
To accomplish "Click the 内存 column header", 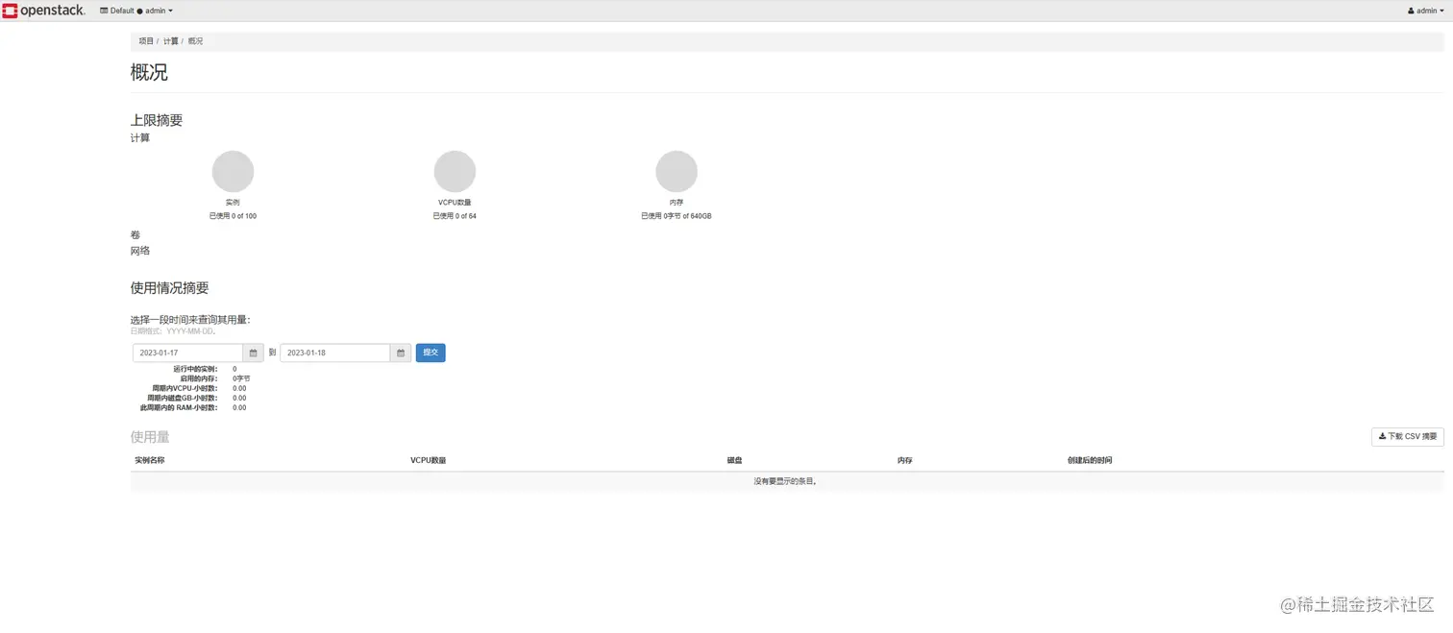I will 904,460.
